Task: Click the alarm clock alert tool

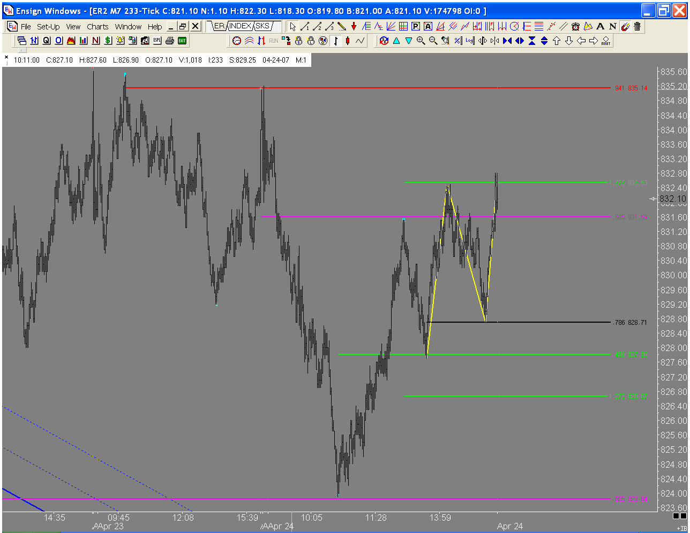Action: pos(575,26)
